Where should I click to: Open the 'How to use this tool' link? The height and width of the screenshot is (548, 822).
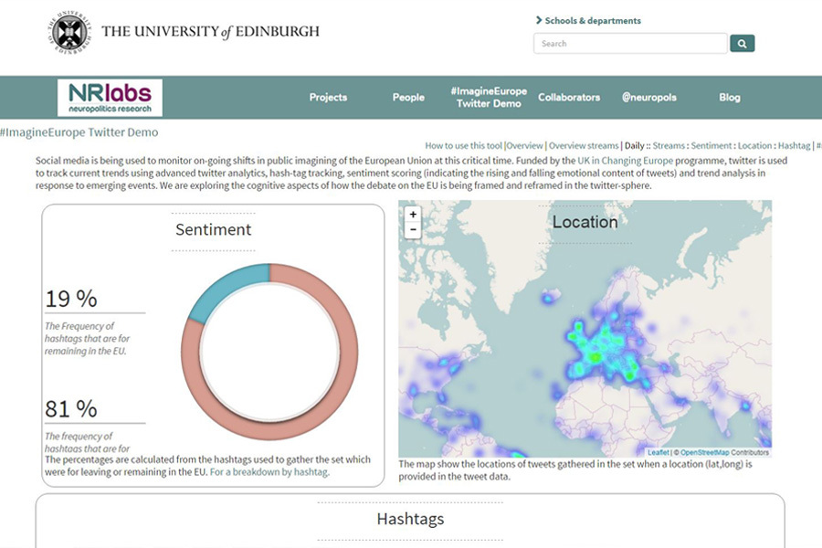coord(464,145)
